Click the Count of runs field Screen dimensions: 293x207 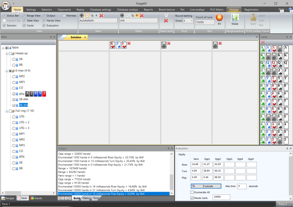(205, 22)
